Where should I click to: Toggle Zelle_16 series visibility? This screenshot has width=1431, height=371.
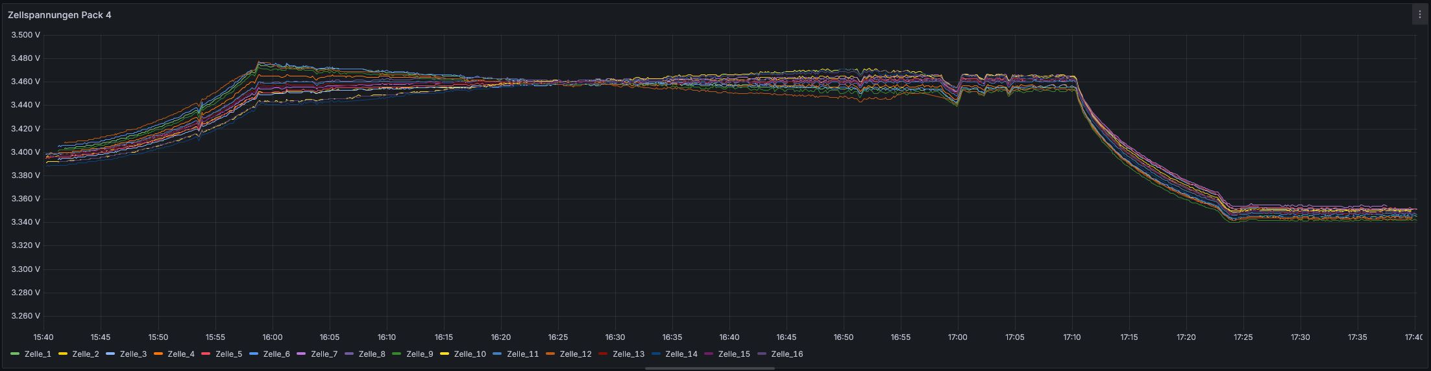pyautogui.click(x=787, y=354)
